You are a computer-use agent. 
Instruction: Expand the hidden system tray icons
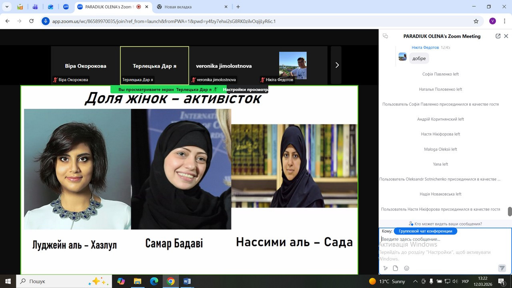415,281
